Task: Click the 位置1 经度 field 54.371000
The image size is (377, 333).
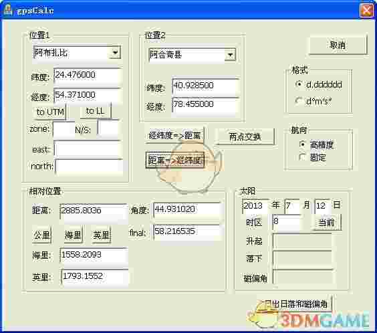Action: 88,95
